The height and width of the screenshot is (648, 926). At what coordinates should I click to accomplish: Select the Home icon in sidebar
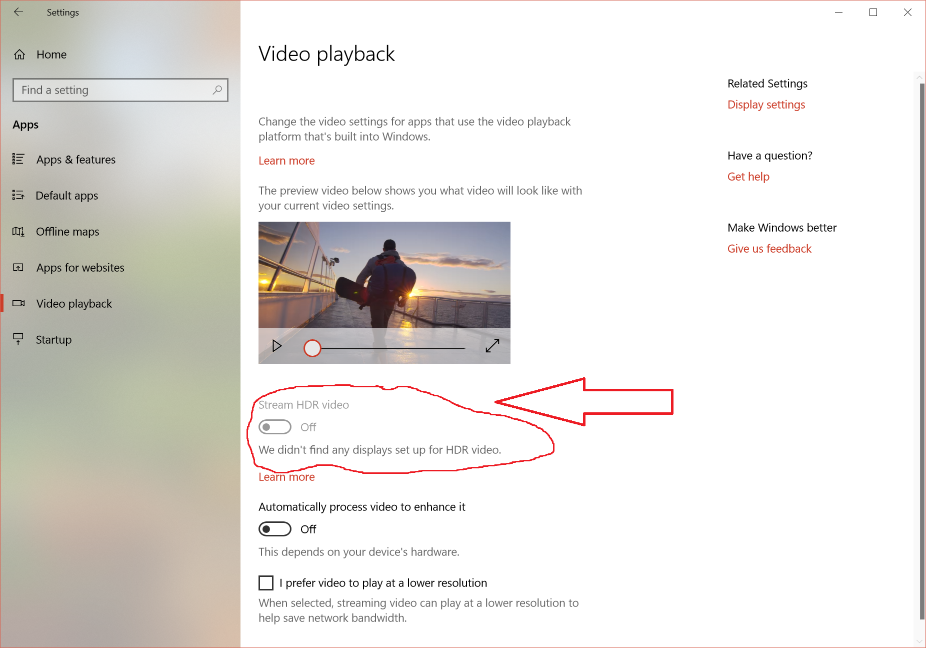pos(19,54)
